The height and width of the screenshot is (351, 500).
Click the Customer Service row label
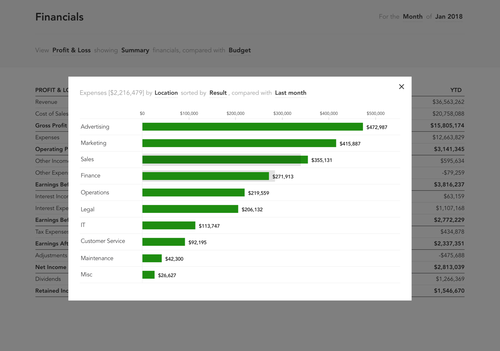click(x=103, y=241)
